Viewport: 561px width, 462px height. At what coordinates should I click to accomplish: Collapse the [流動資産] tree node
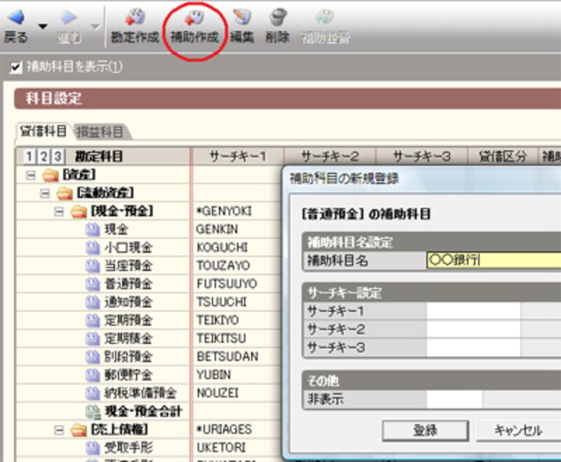[x=45, y=192]
